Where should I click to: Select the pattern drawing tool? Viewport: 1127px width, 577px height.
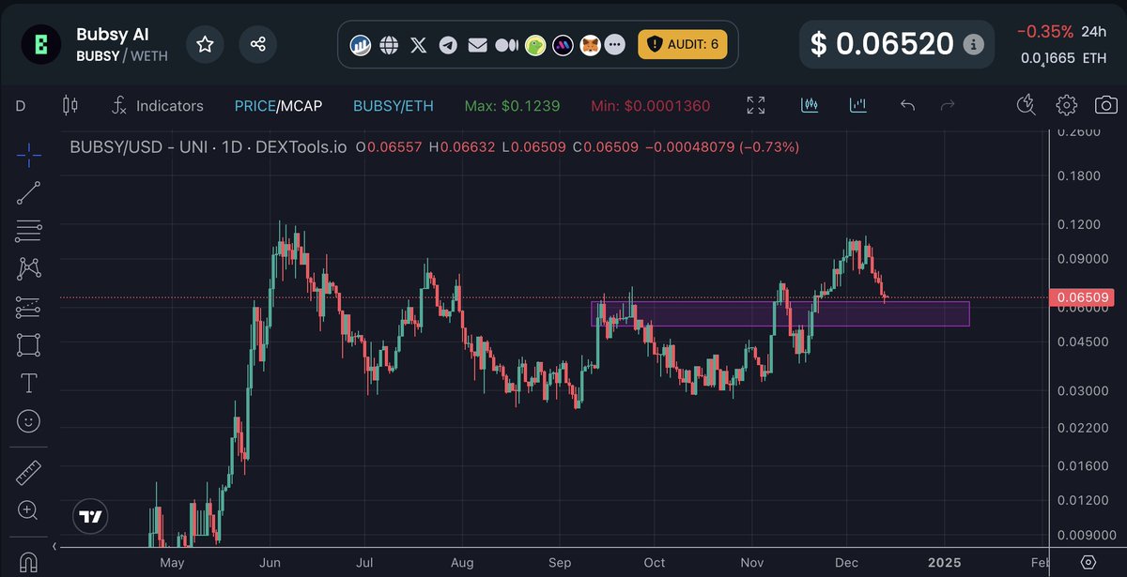(29, 268)
